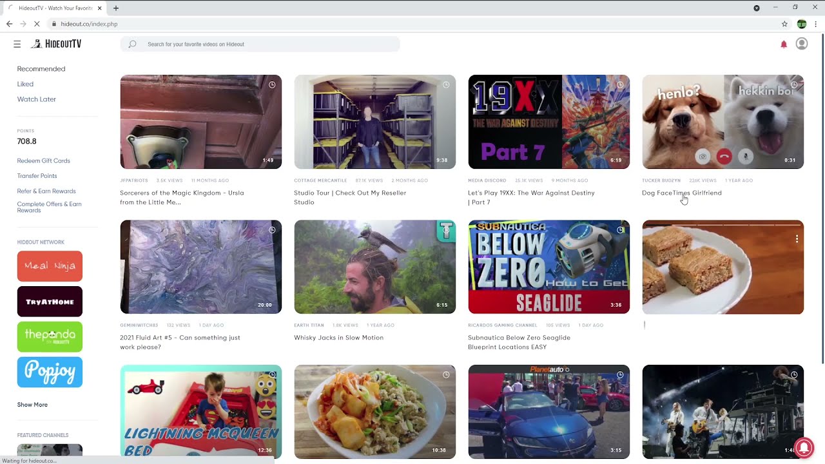Viewport: 825px width, 464px height.
Task: Play Sorcerers of the Magic Kingdom thumbnail
Action: pyautogui.click(x=201, y=122)
